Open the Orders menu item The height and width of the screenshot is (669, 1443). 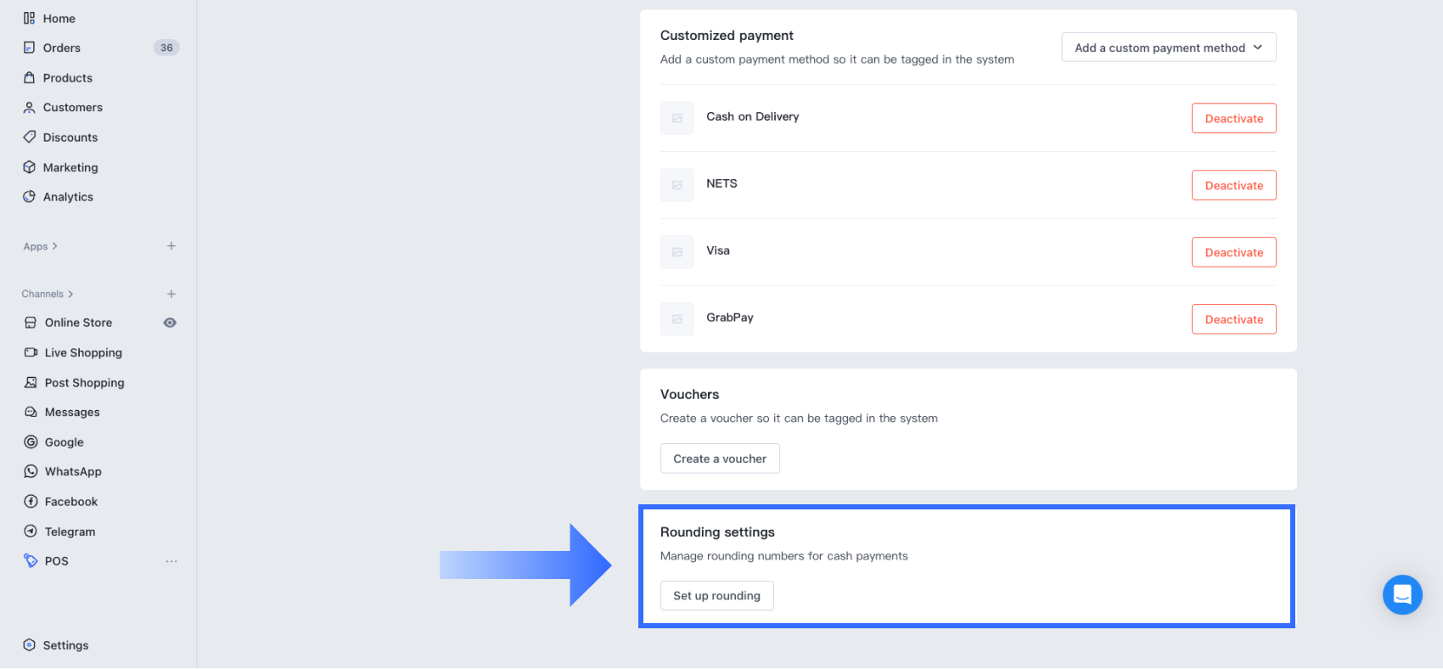coord(62,48)
